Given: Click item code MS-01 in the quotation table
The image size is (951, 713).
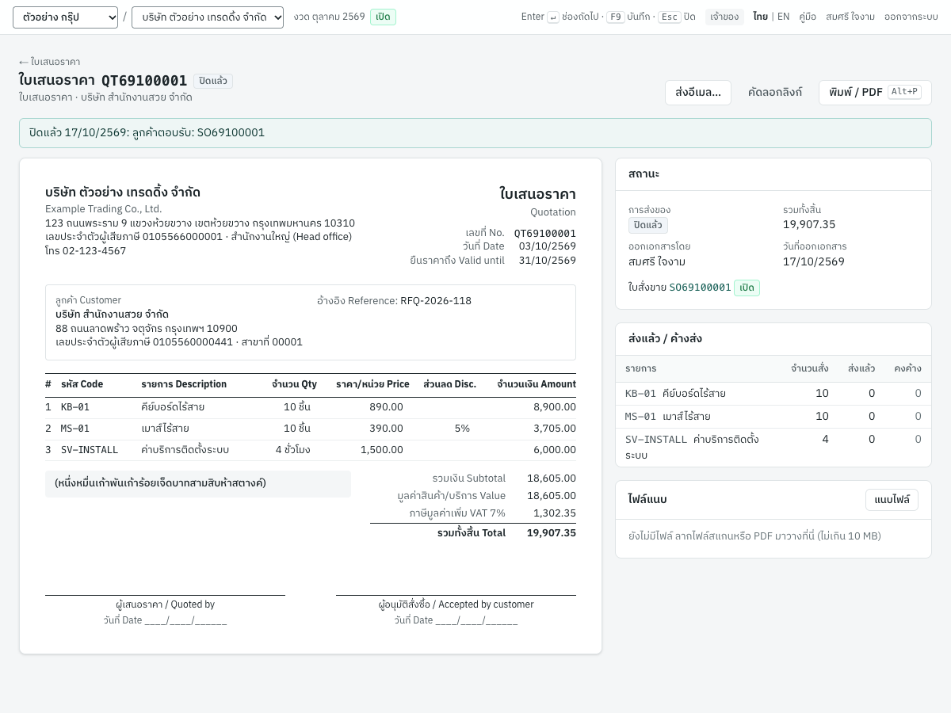Looking at the screenshot, I should 75,429.
